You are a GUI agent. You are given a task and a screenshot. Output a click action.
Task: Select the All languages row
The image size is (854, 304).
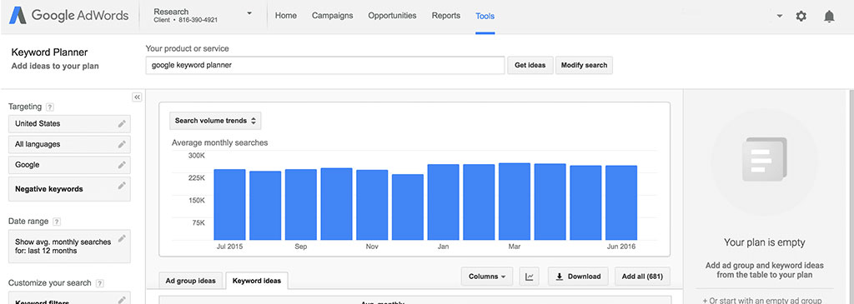(x=70, y=144)
